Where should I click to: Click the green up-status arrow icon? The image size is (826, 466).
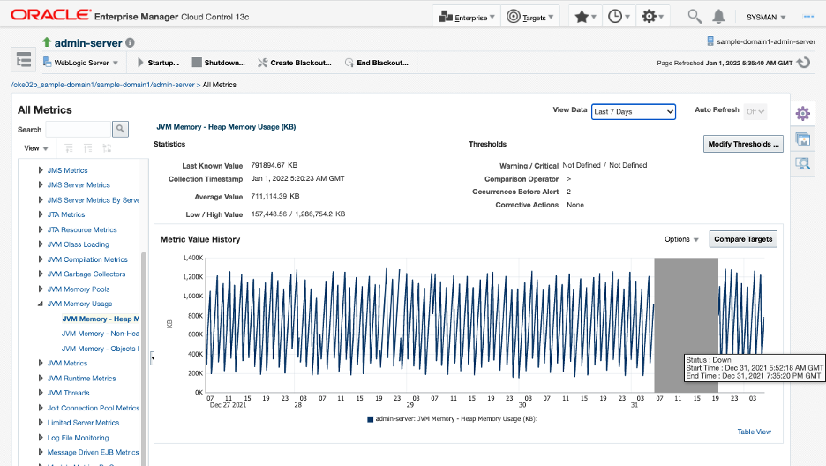47,42
